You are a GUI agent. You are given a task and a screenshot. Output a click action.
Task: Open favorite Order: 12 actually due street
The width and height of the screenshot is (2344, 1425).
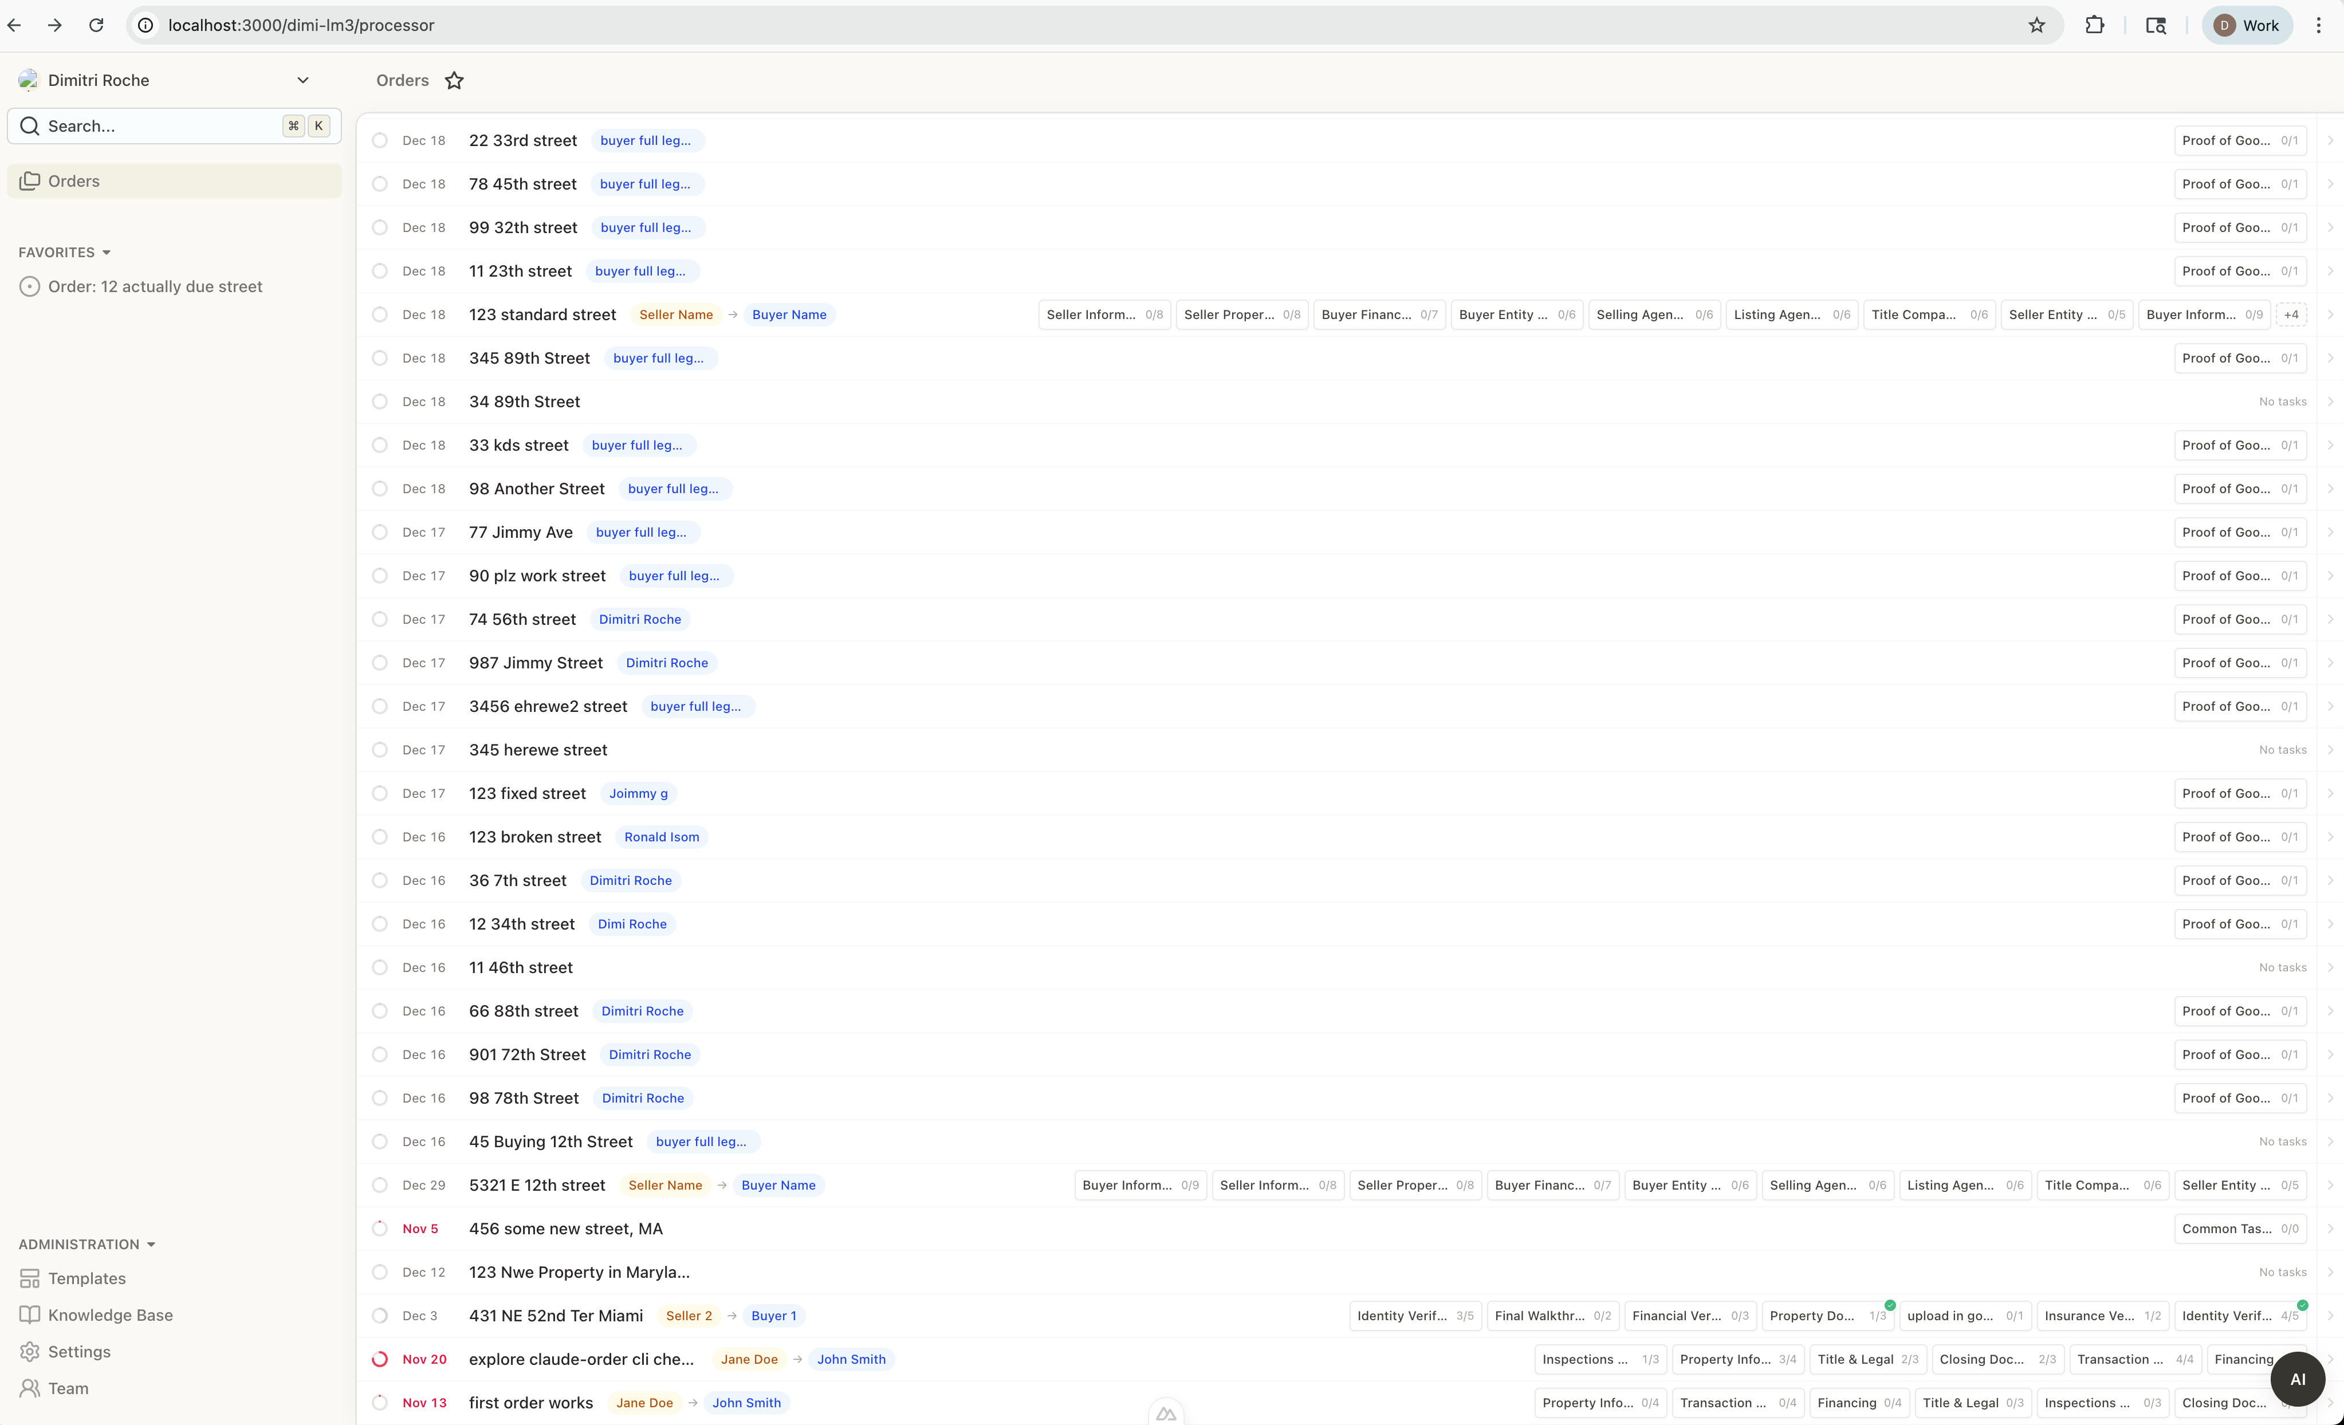pyautogui.click(x=155, y=286)
